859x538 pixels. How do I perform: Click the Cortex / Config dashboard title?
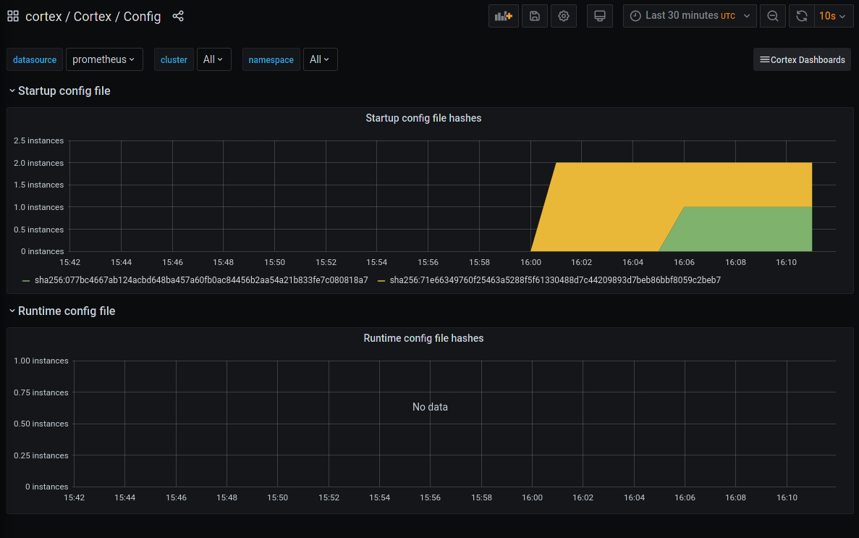pos(117,17)
